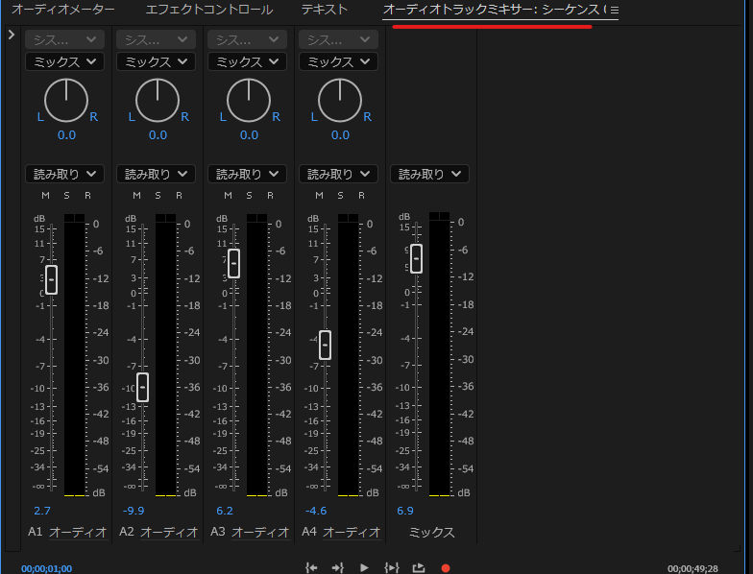753x574 pixels.
Task: Click the pan knob on track A3
Action: click(x=249, y=100)
